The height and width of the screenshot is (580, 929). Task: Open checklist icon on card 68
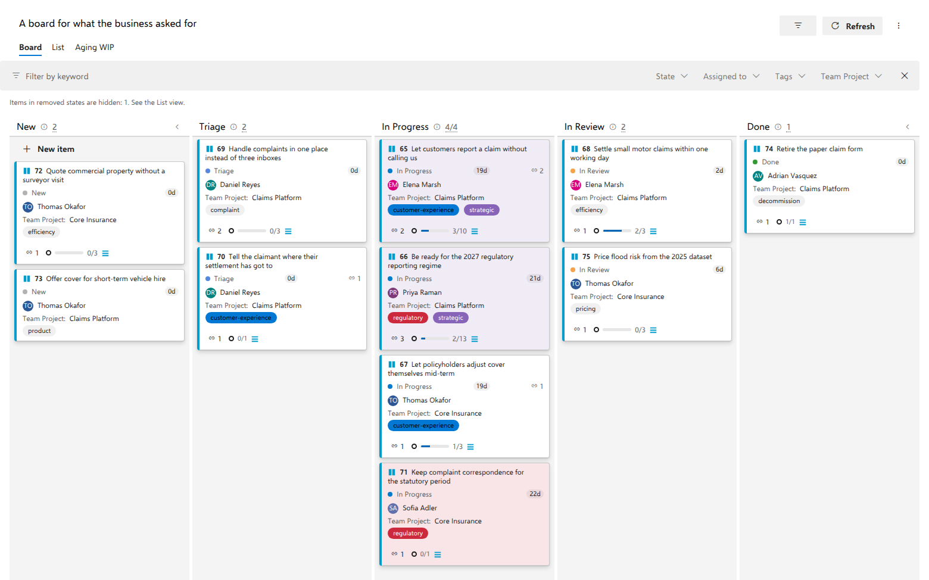point(653,231)
